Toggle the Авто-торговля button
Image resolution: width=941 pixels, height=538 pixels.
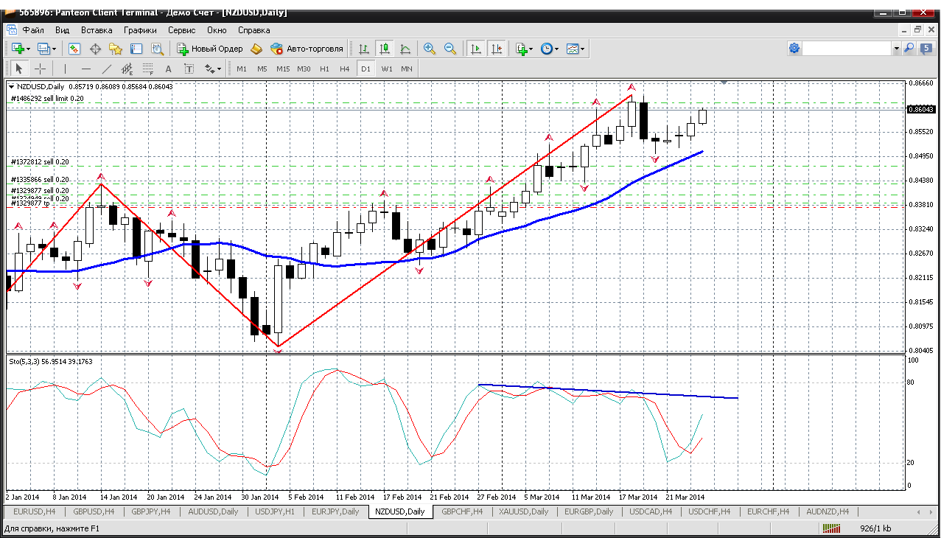(x=307, y=49)
